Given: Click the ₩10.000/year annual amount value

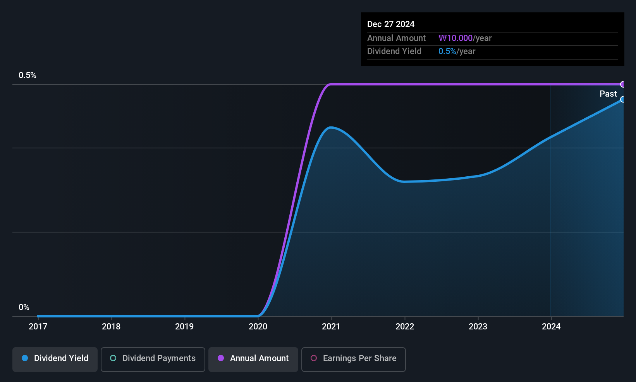Looking at the screenshot, I should (x=465, y=38).
